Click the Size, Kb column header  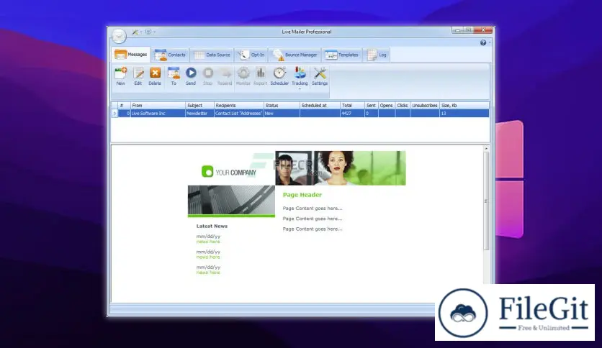[464, 106]
